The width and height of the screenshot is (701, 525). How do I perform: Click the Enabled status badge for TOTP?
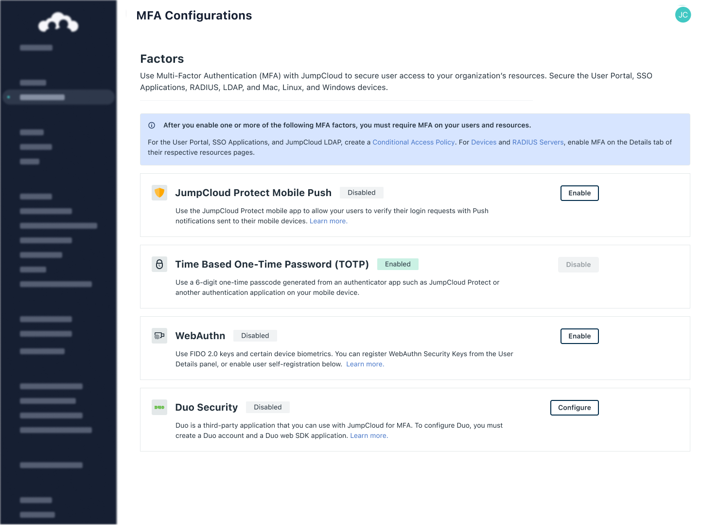[398, 264]
